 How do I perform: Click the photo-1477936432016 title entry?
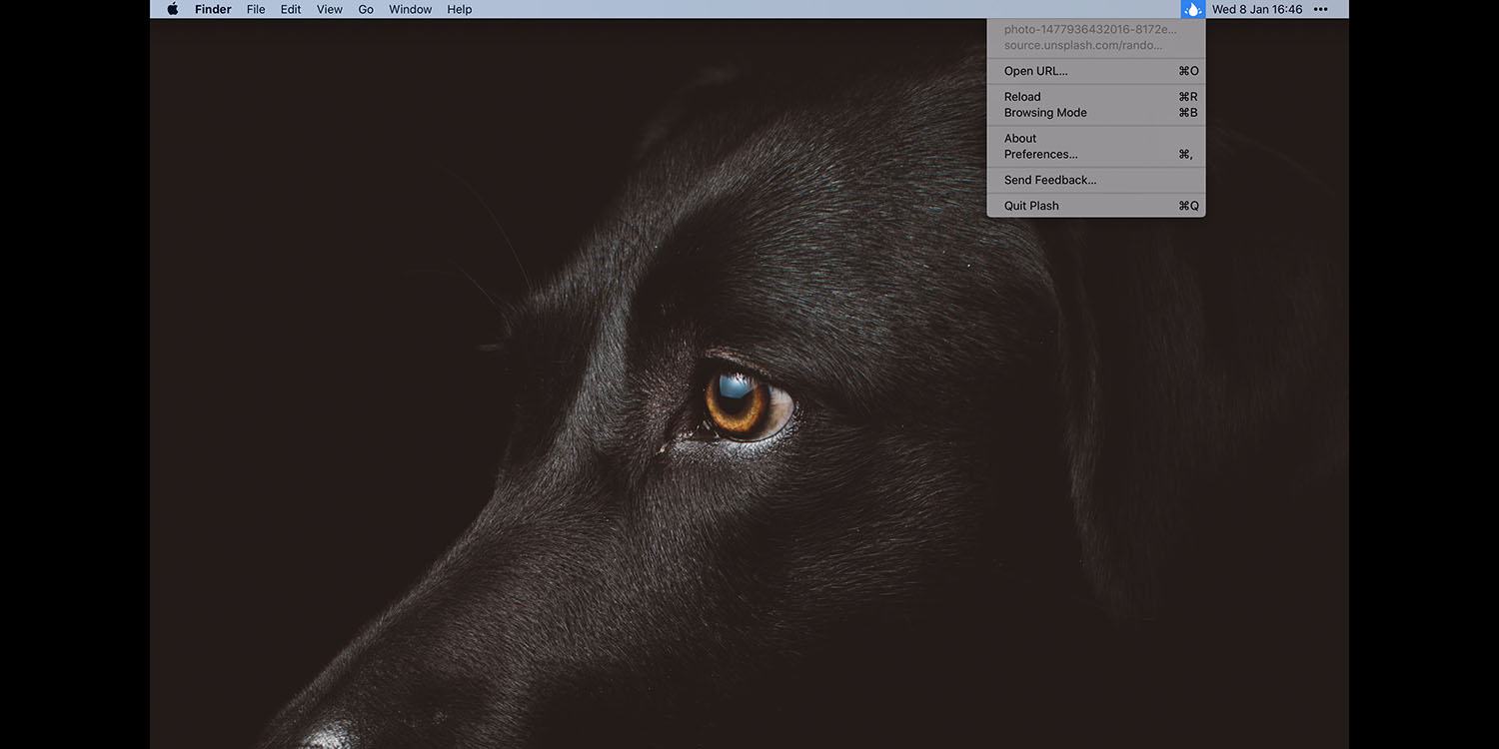click(x=1089, y=30)
